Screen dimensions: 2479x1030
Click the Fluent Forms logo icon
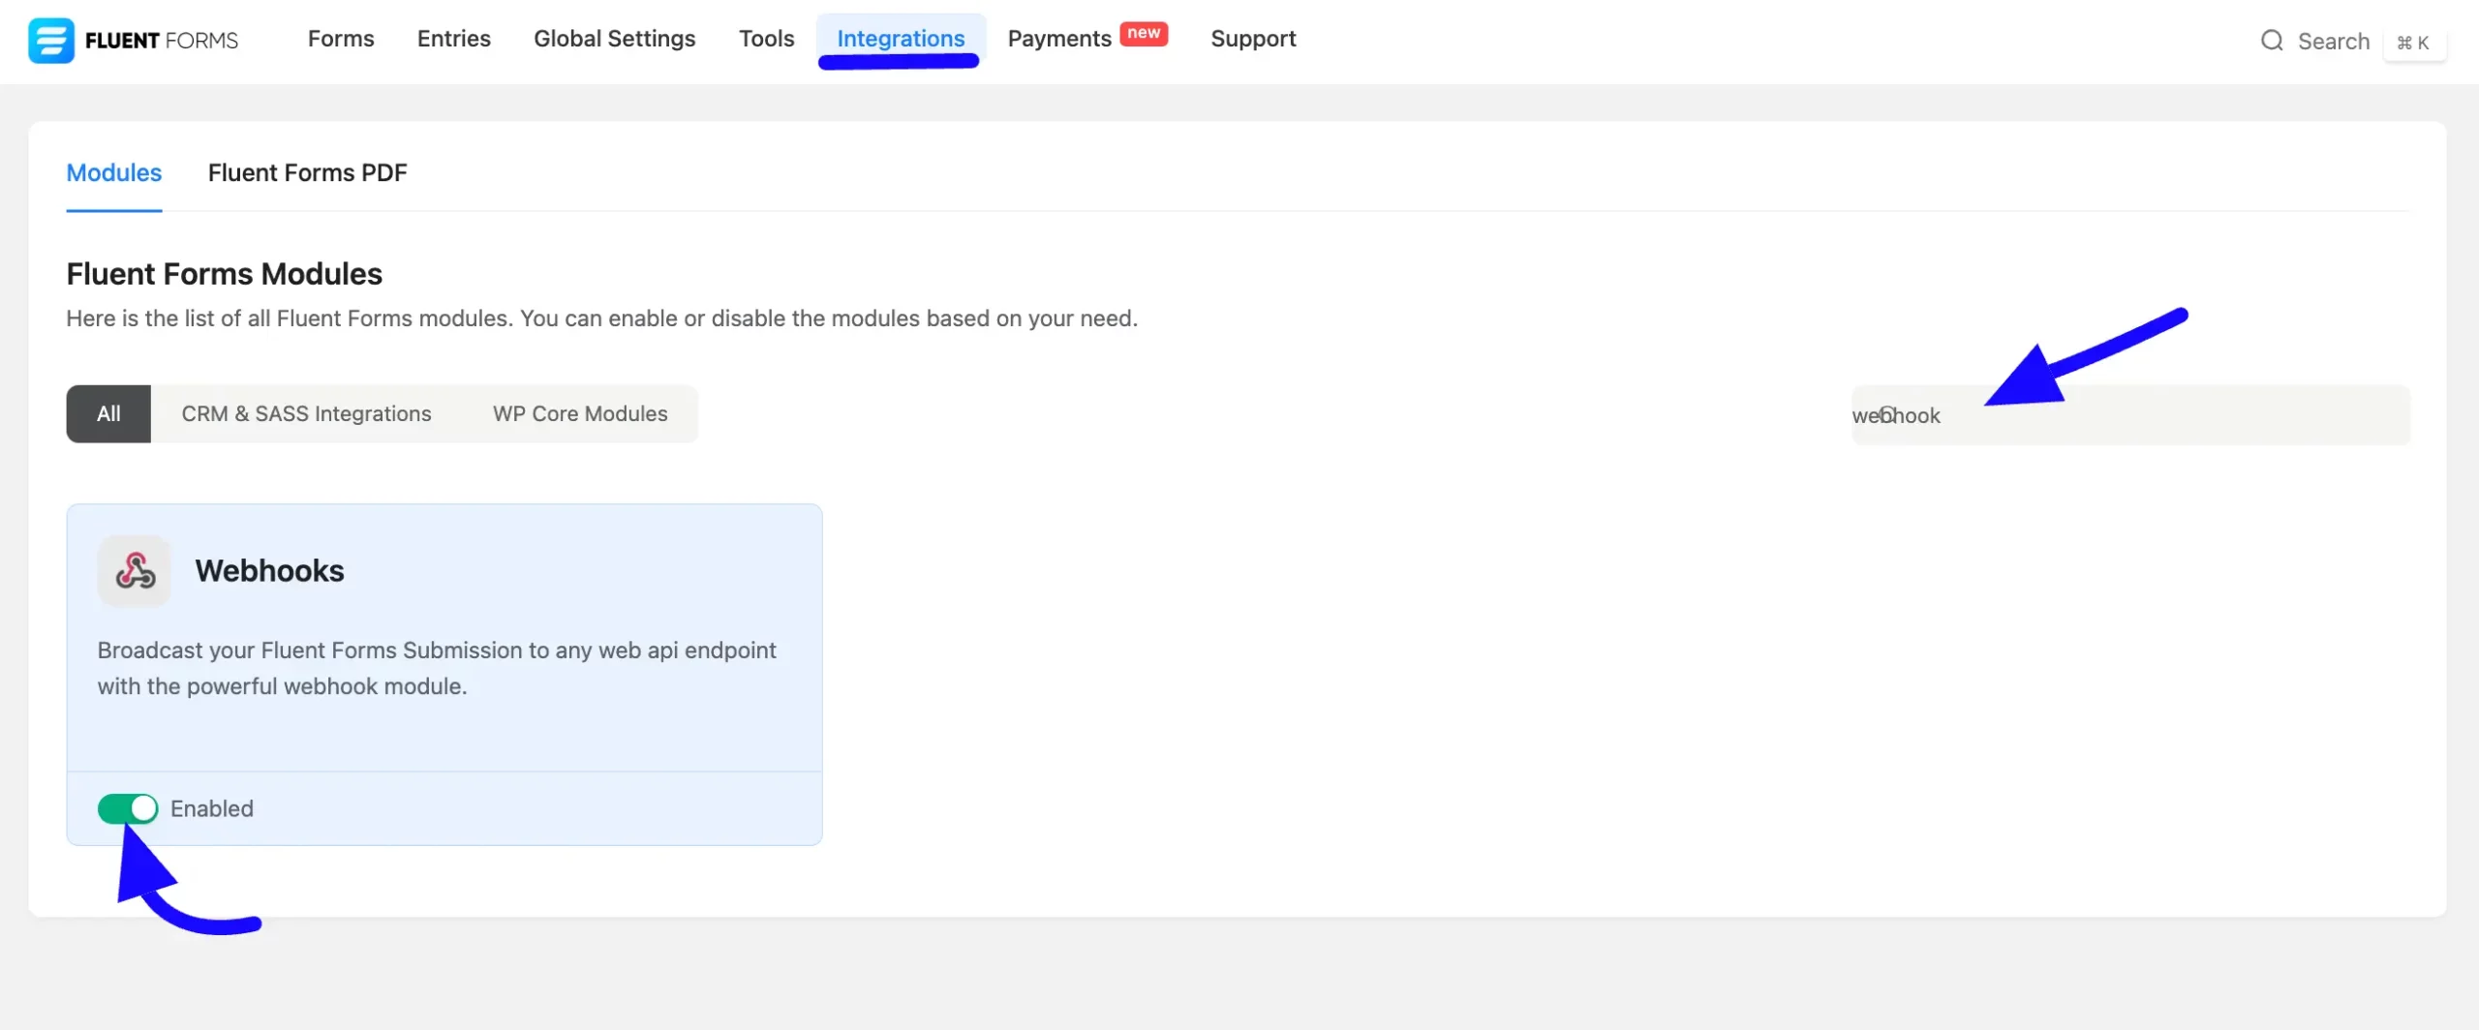[50, 40]
